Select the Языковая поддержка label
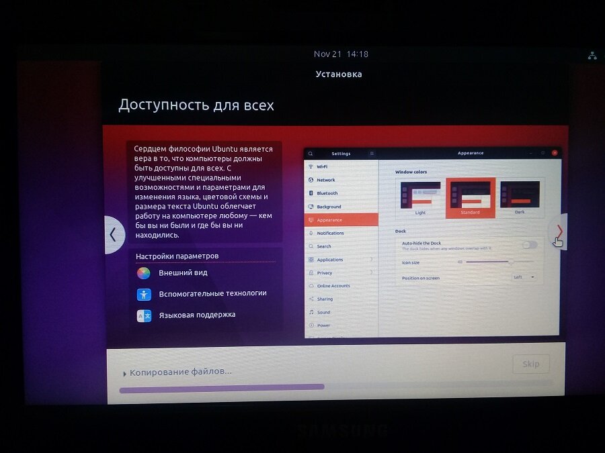605x453 pixels. pos(197,315)
